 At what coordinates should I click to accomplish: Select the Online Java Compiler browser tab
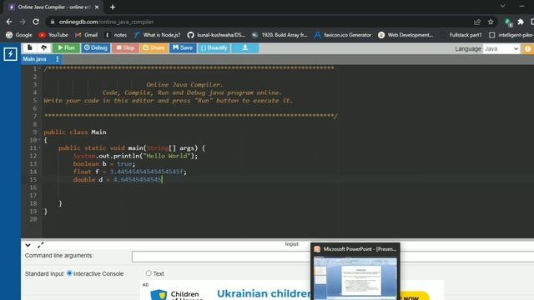coord(53,7)
